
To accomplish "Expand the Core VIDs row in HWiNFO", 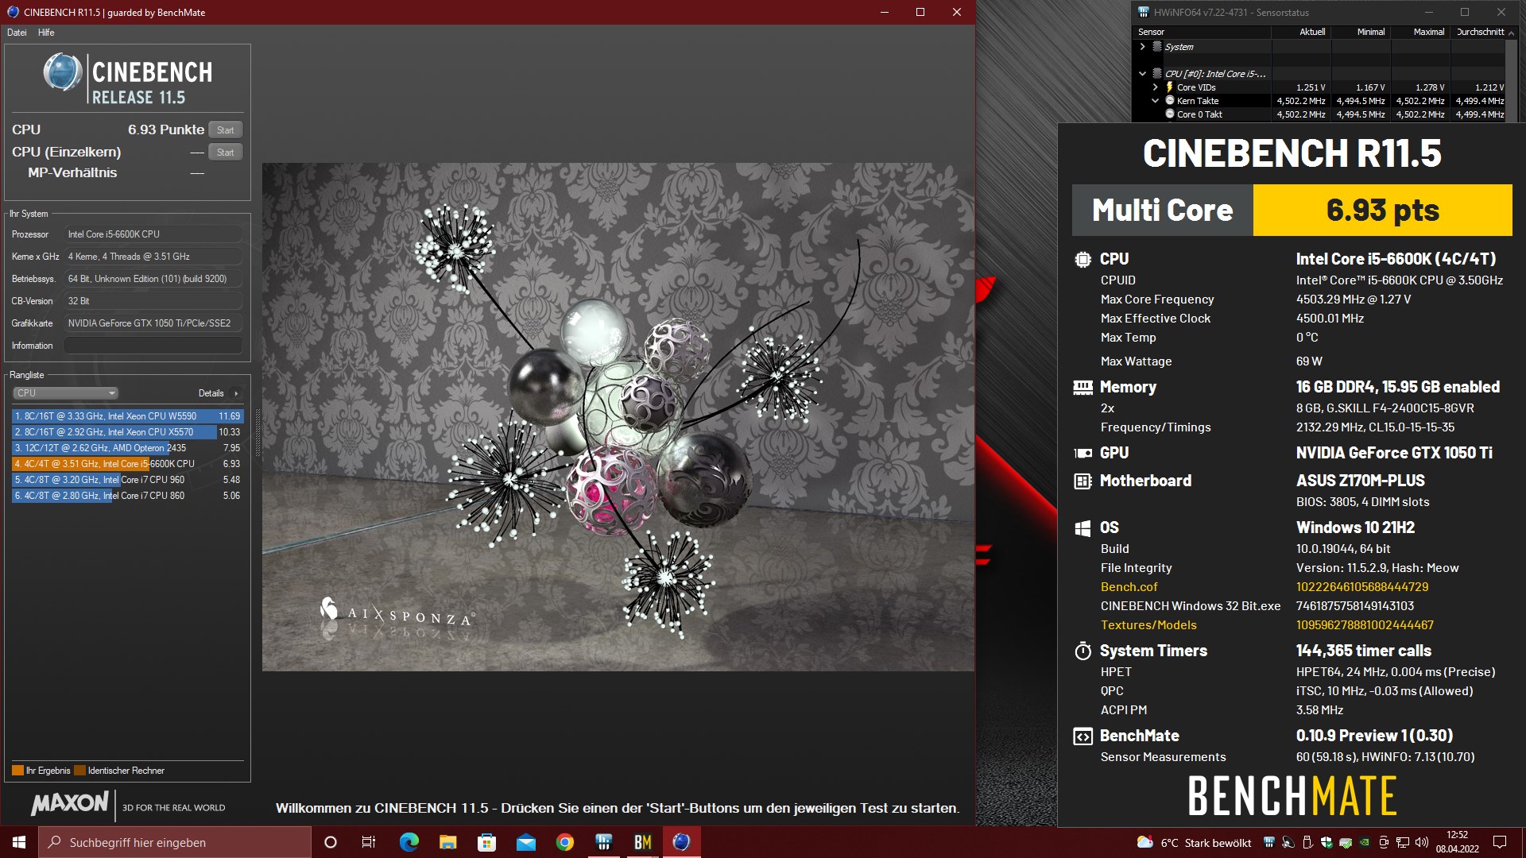I will coord(1156,87).
